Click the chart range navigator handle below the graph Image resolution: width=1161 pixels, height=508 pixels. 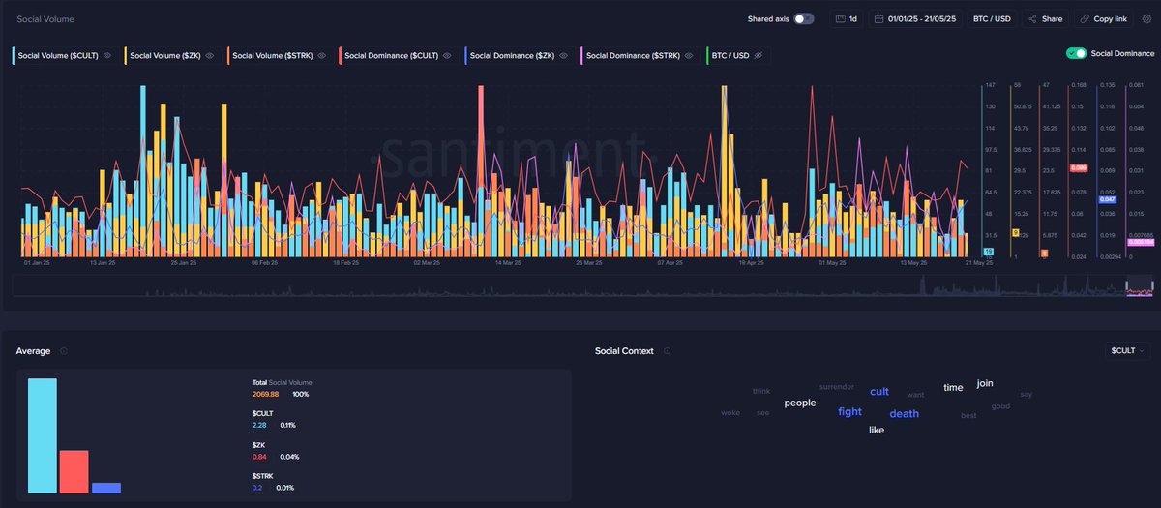point(1141,286)
